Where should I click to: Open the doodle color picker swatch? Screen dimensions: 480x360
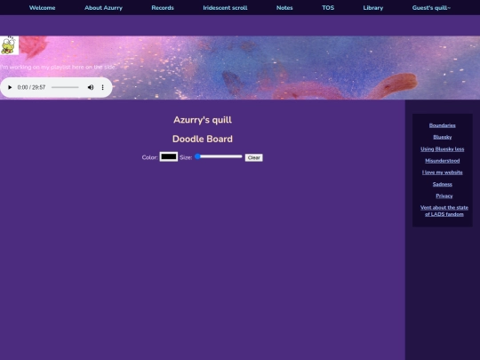(169, 156)
